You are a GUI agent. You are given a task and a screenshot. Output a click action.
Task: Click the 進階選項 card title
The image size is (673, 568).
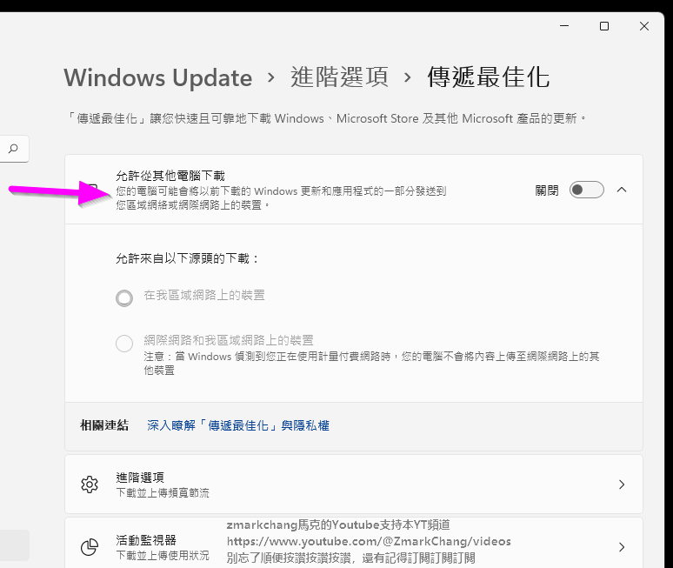[140, 478]
